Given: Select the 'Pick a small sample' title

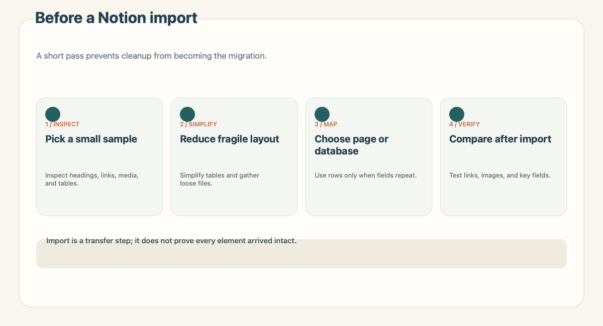Looking at the screenshot, I should (91, 139).
